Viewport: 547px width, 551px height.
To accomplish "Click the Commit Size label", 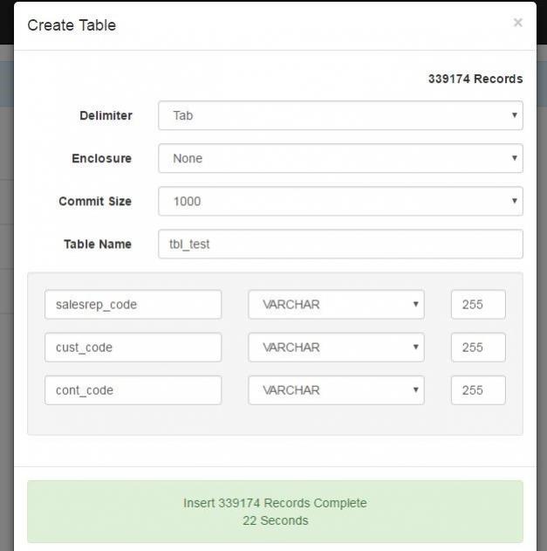I will [x=95, y=201].
